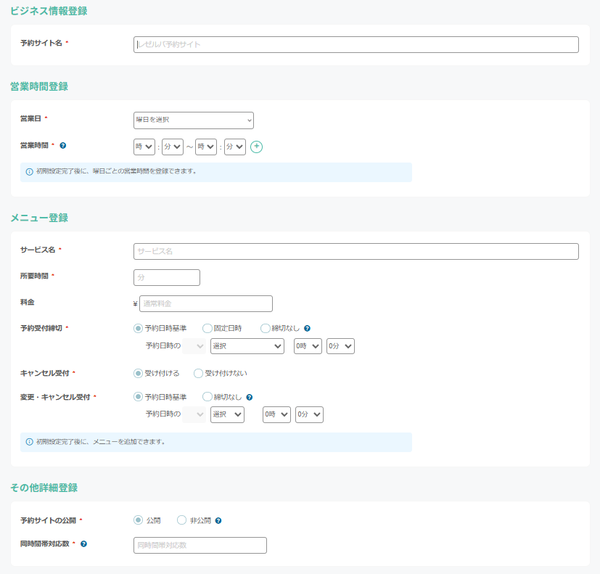This screenshot has height=574, width=600.
Task: Focus the 所要時間 minutes input
Action: 166,277
